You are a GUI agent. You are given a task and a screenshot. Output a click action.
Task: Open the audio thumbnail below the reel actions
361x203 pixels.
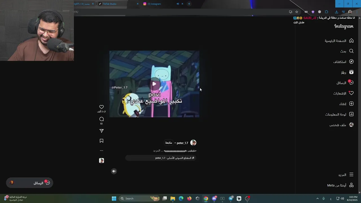[102, 160]
